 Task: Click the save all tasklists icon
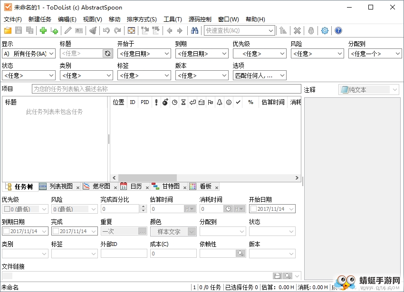[29, 31]
